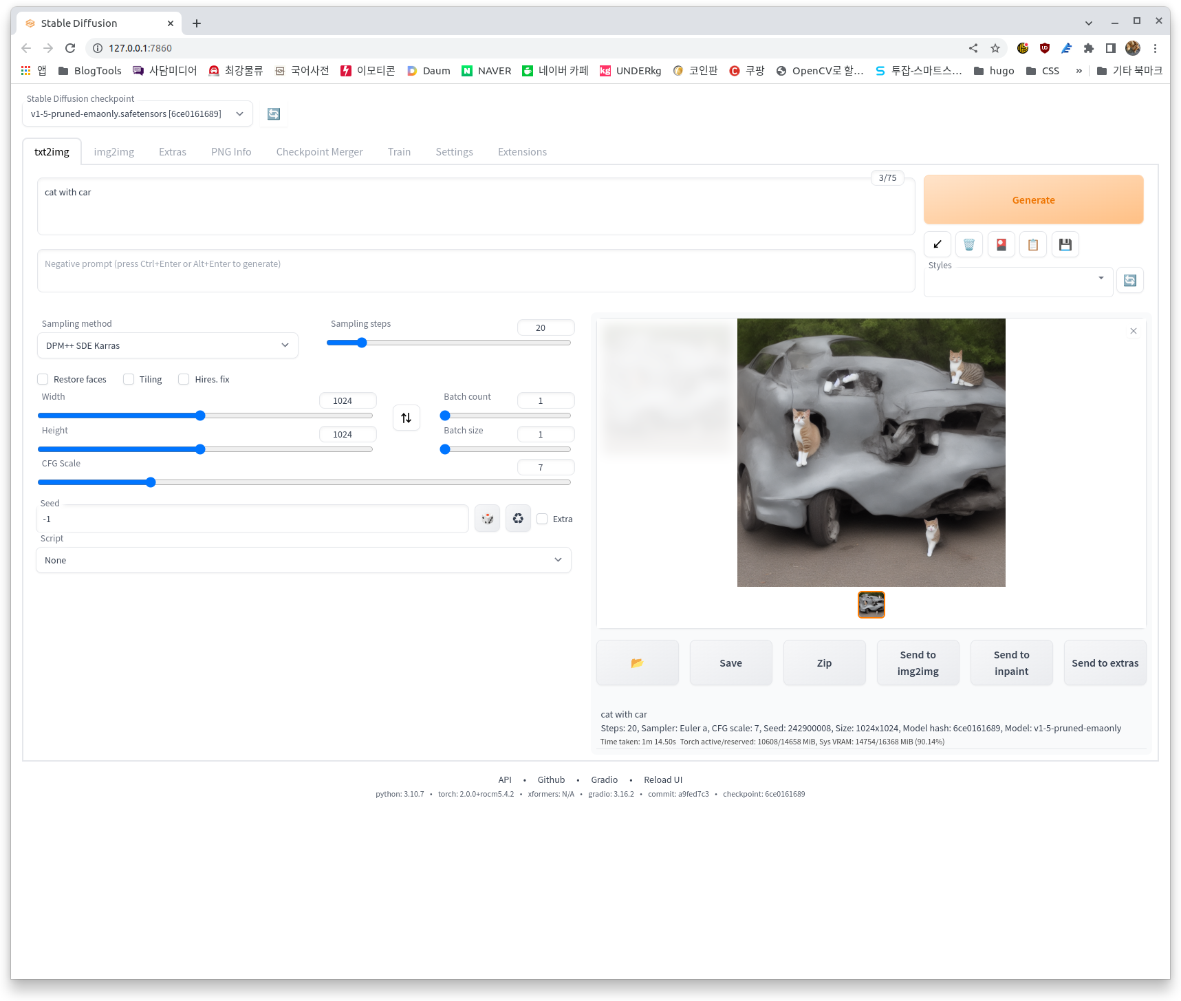
Task: Click the floppy disk save style icon
Action: pos(1065,245)
